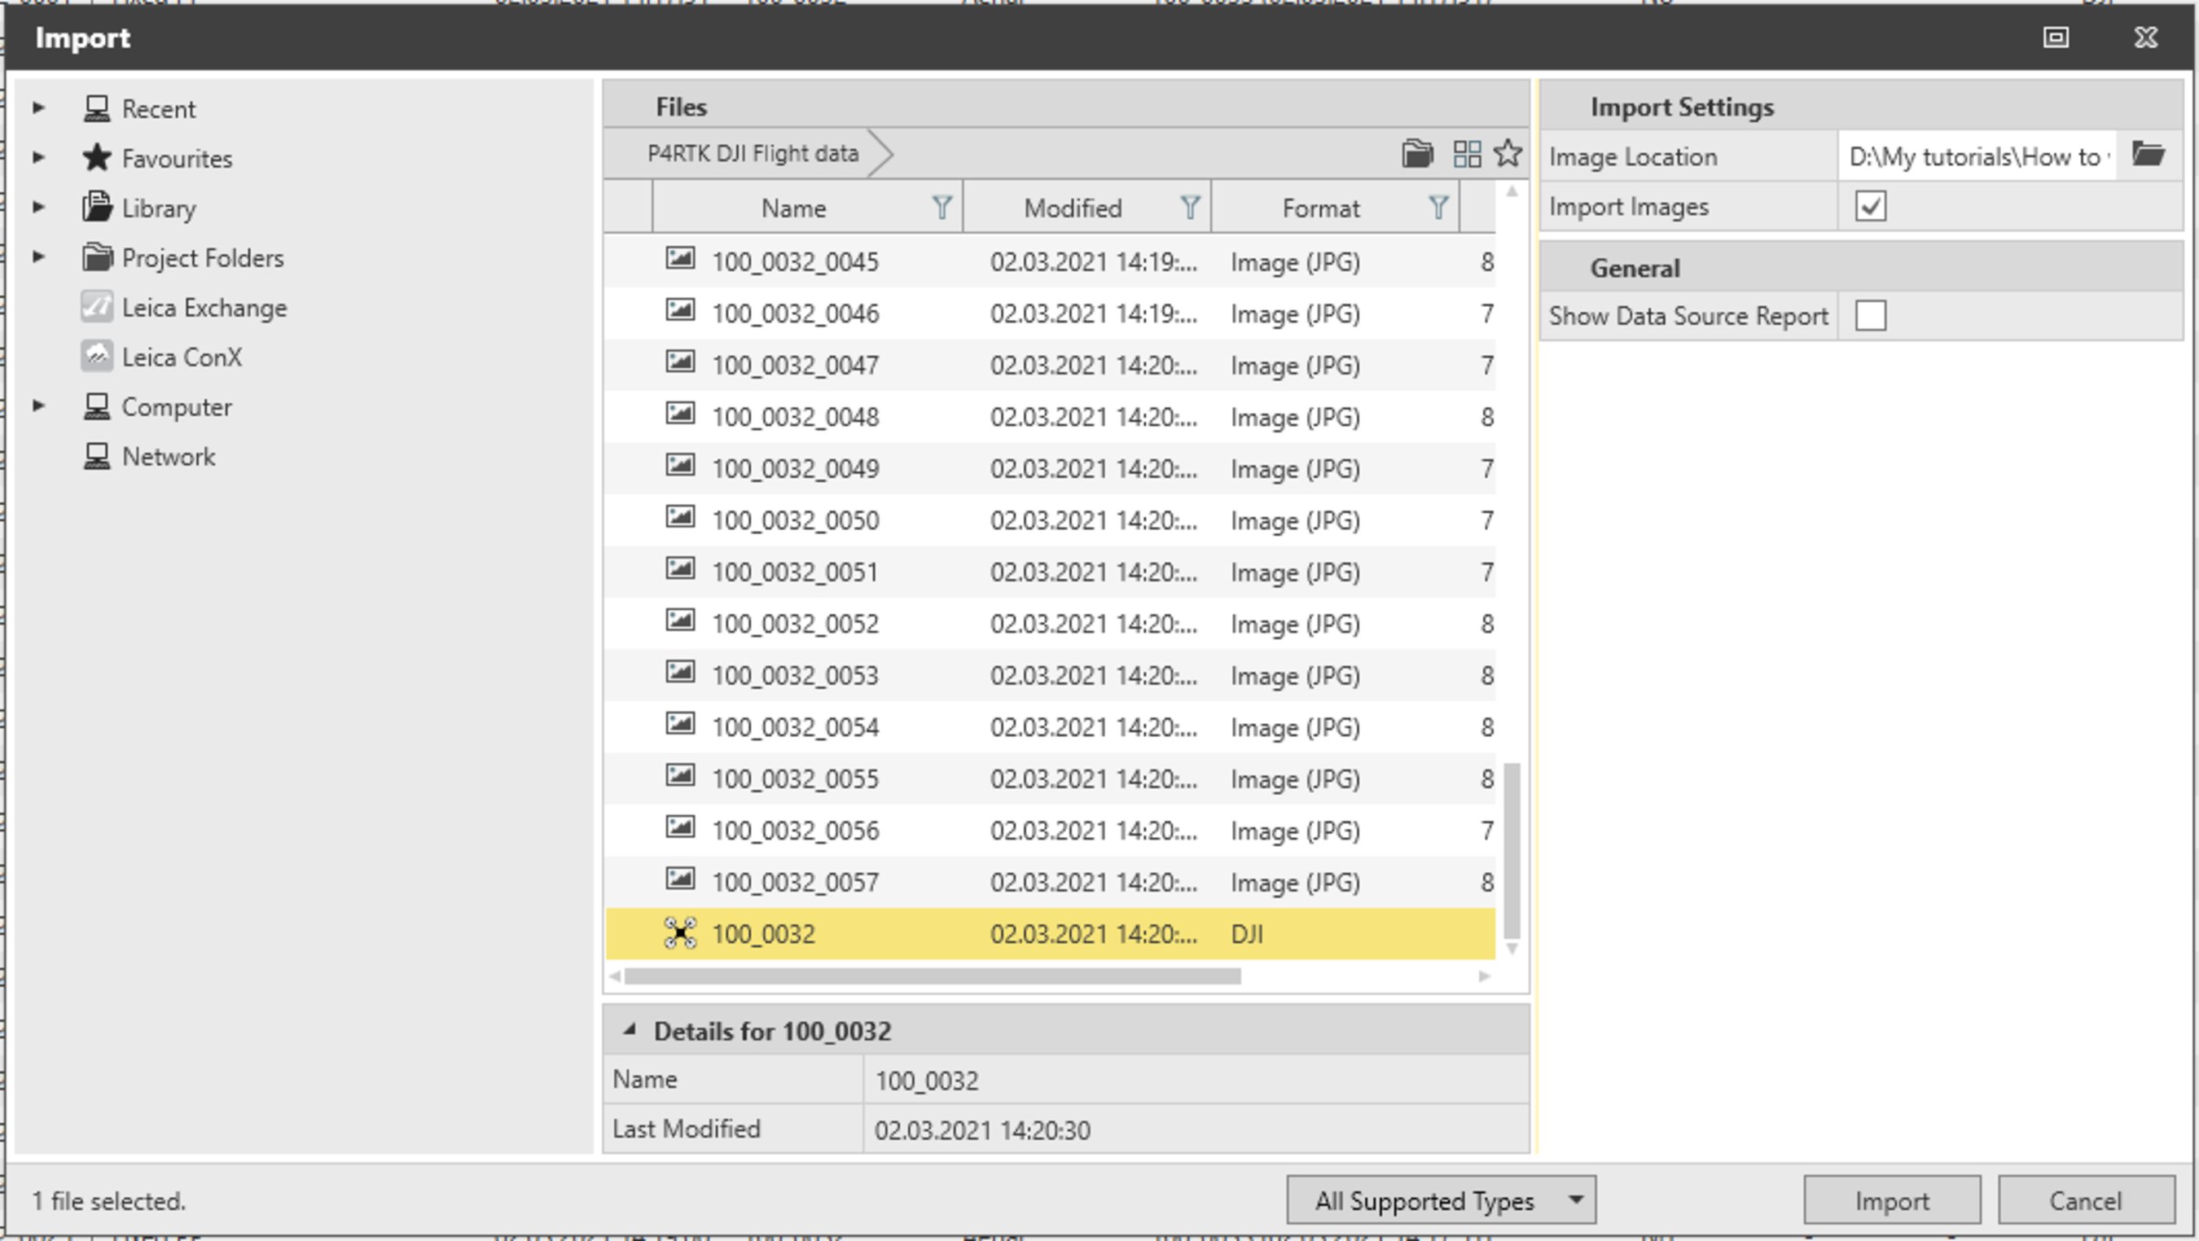The width and height of the screenshot is (2199, 1241).
Task: Select file 100_0032_0056
Action: 1050,830
